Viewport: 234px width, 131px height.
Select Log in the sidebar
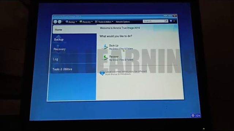click(x=73, y=59)
